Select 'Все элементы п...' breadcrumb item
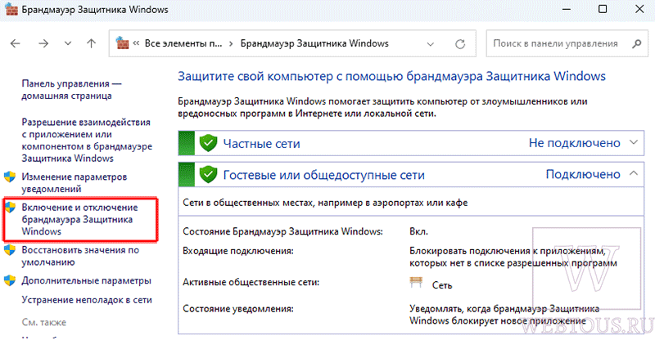 click(x=183, y=43)
